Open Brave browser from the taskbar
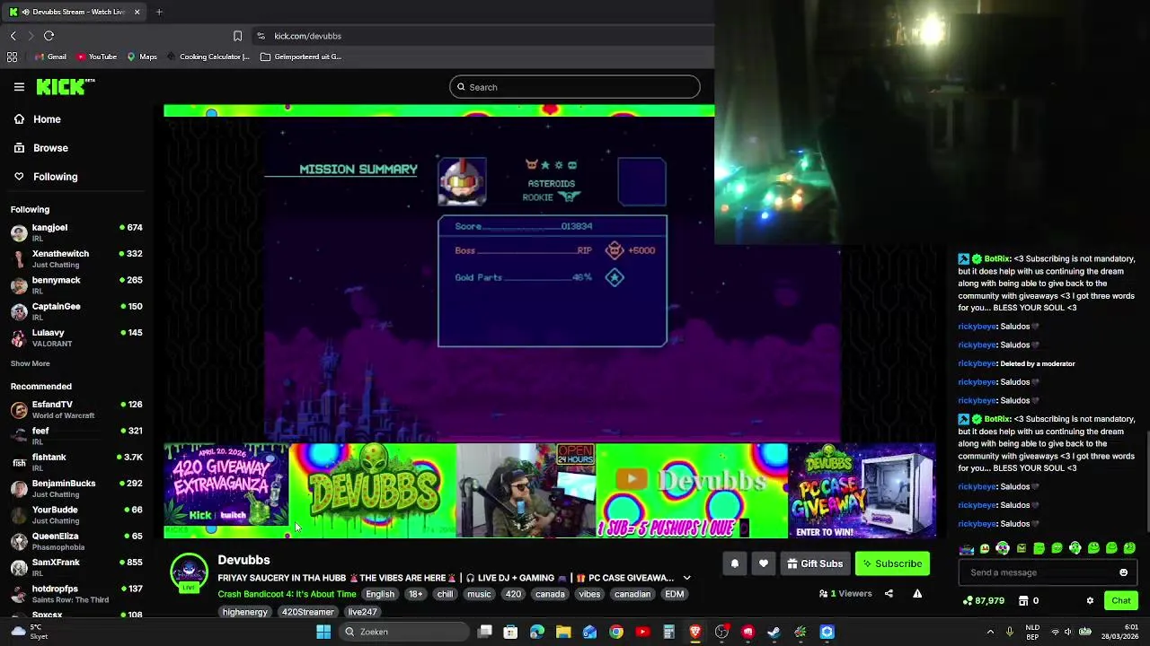The width and height of the screenshot is (1150, 646). [695, 632]
